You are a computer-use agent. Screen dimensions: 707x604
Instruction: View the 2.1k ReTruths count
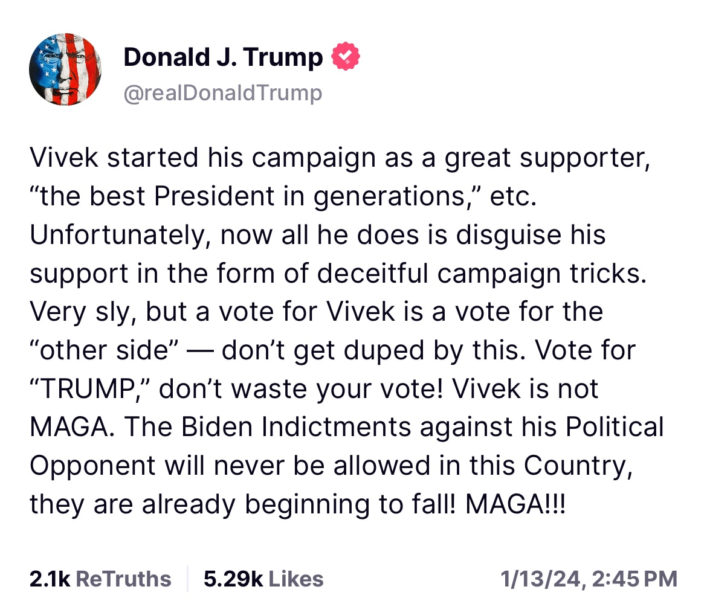tap(100, 579)
